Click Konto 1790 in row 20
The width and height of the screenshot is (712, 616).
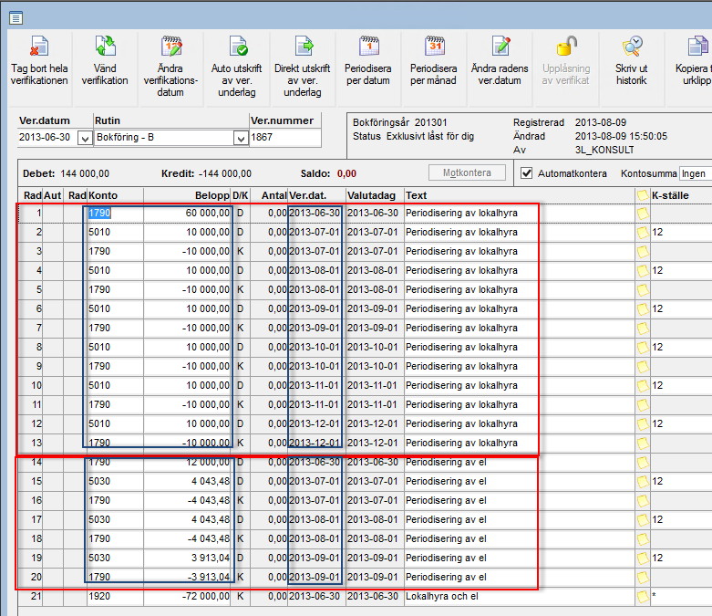[x=116, y=578]
